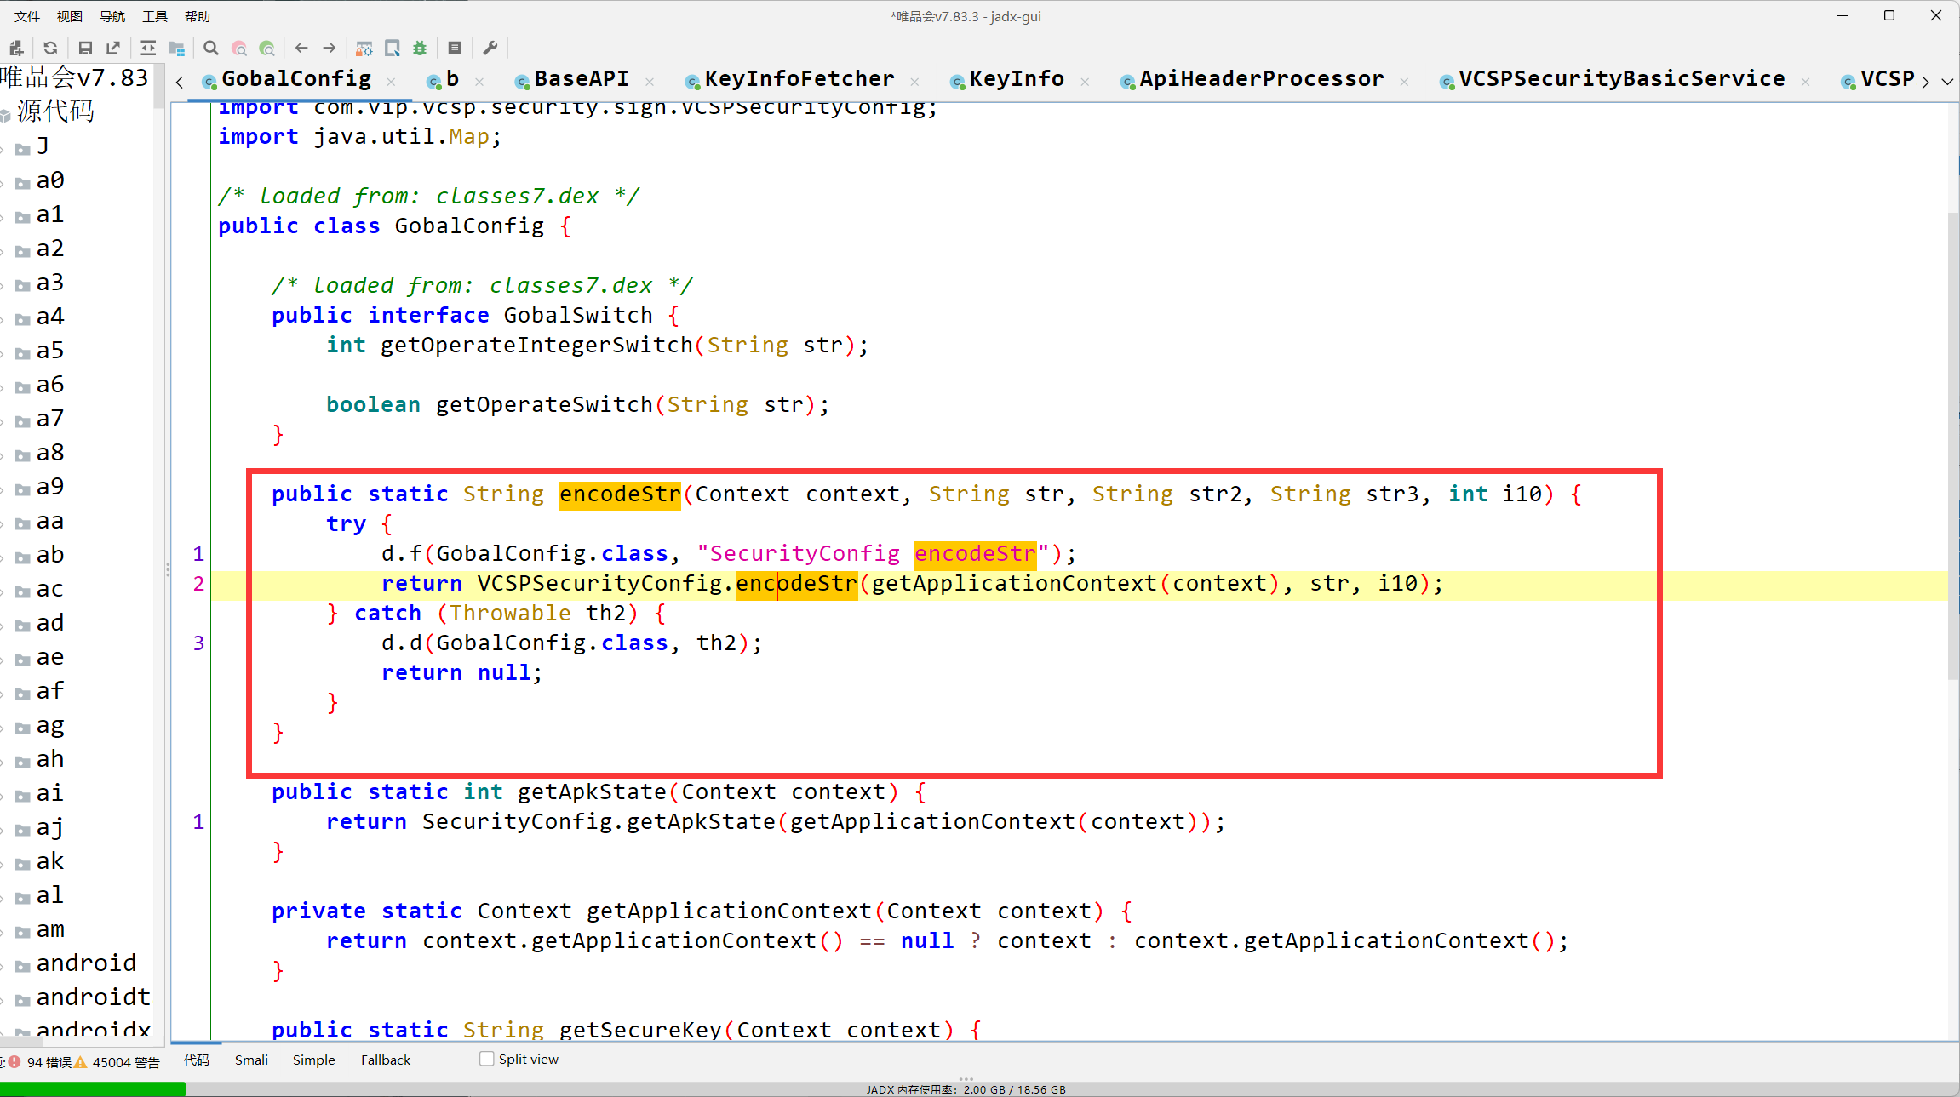This screenshot has height=1097, width=1960.
Task: Select the GobalConfig tab
Action: 296,79
